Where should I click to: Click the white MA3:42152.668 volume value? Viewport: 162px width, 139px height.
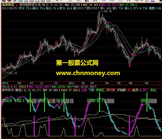pyautogui.click(x=85, y=87)
